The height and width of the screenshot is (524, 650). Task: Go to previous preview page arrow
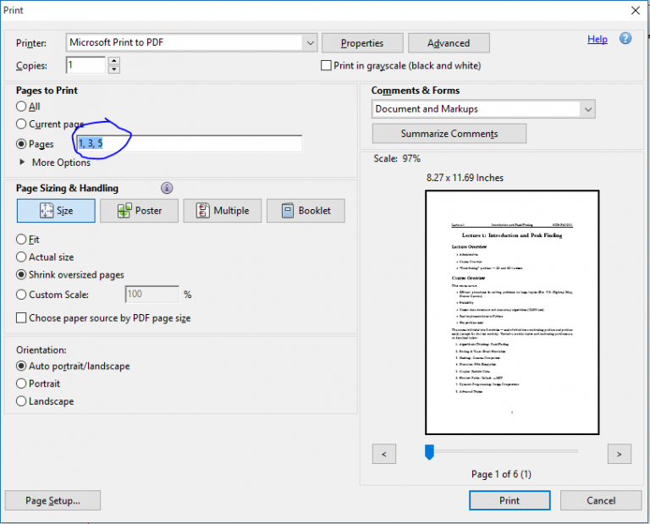tap(384, 455)
